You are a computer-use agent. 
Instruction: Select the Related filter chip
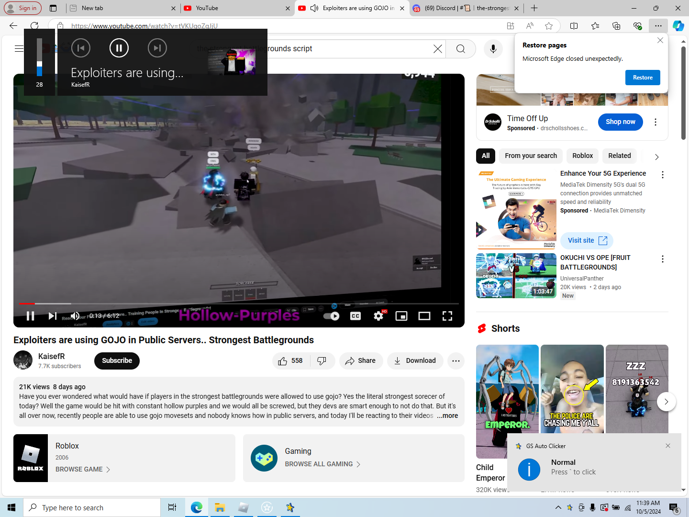[x=619, y=156]
